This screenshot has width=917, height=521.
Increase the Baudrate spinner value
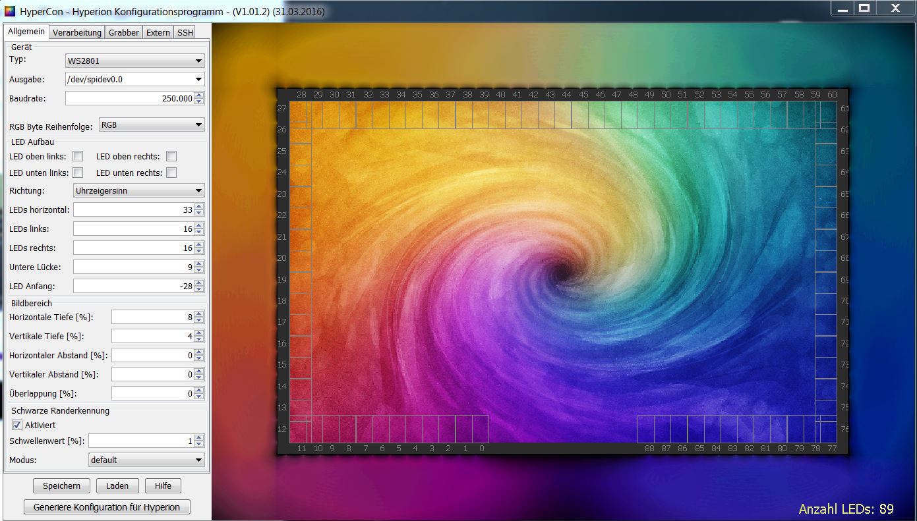point(199,95)
